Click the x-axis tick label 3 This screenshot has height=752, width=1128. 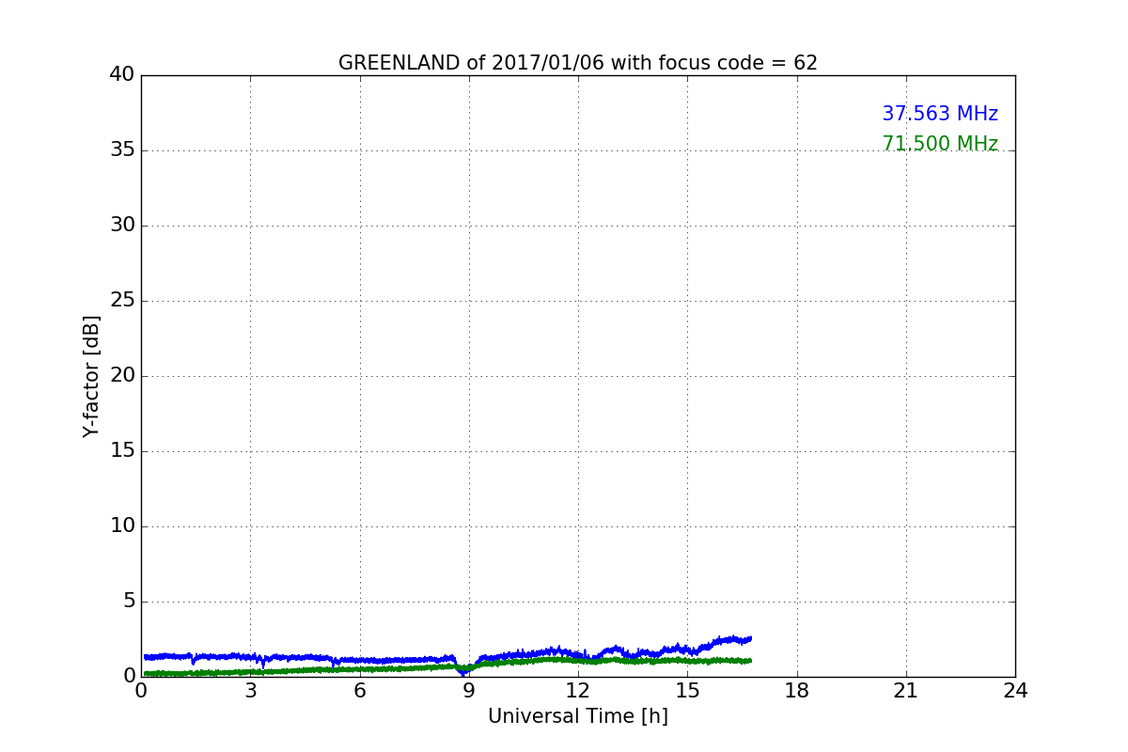pyautogui.click(x=250, y=691)
